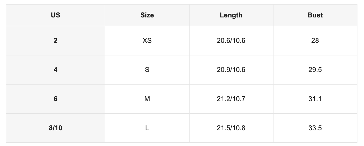Click the bust value 33.5
This screenshot has width=364, height=146.
pos(315,128)
